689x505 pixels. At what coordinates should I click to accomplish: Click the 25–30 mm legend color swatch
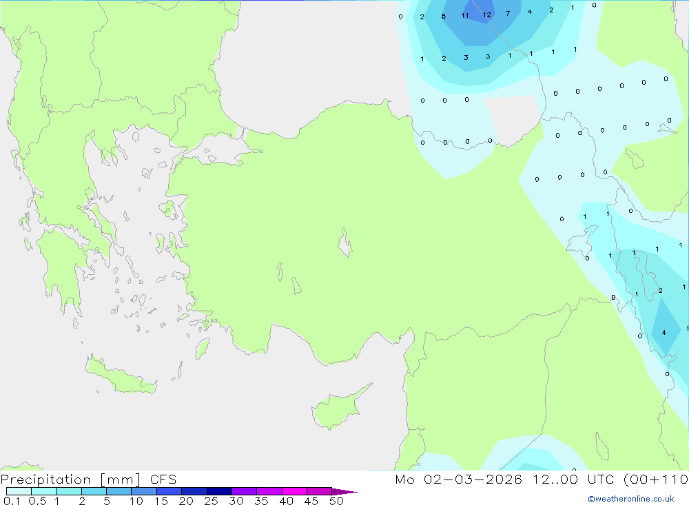(x=219, y=491)
